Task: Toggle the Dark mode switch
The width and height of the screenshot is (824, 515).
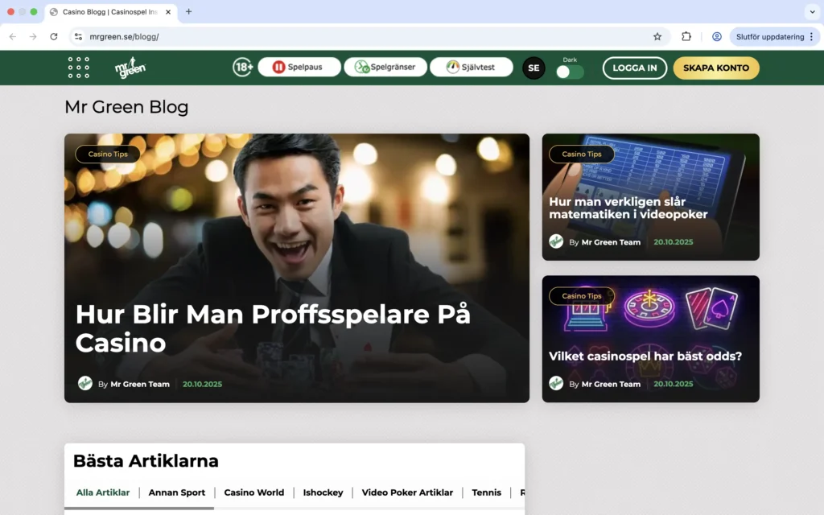Action: click(570, 72)
